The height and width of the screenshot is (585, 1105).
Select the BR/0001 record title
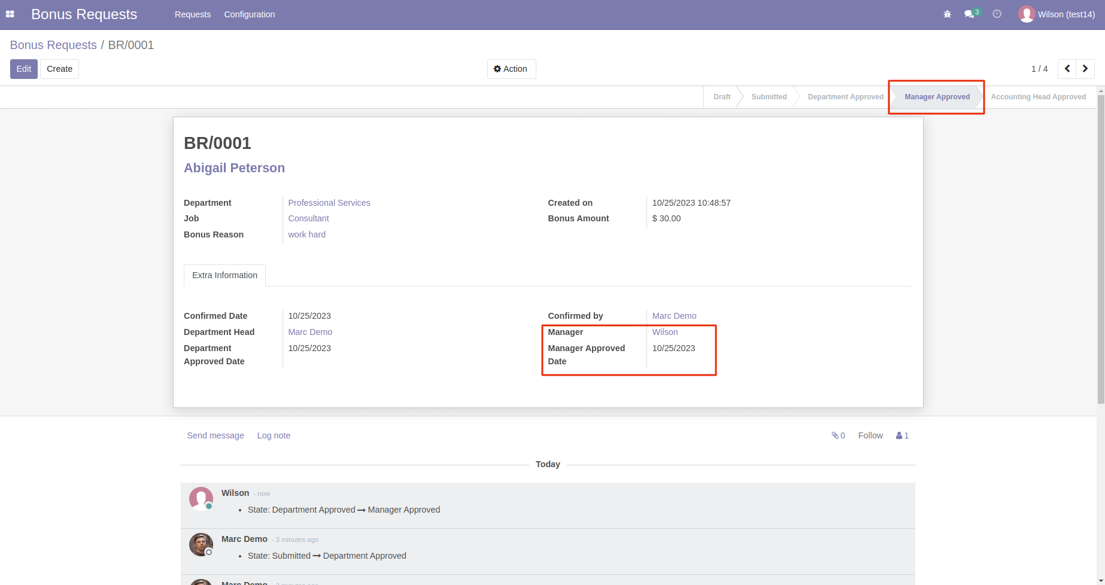coord(217,143)
